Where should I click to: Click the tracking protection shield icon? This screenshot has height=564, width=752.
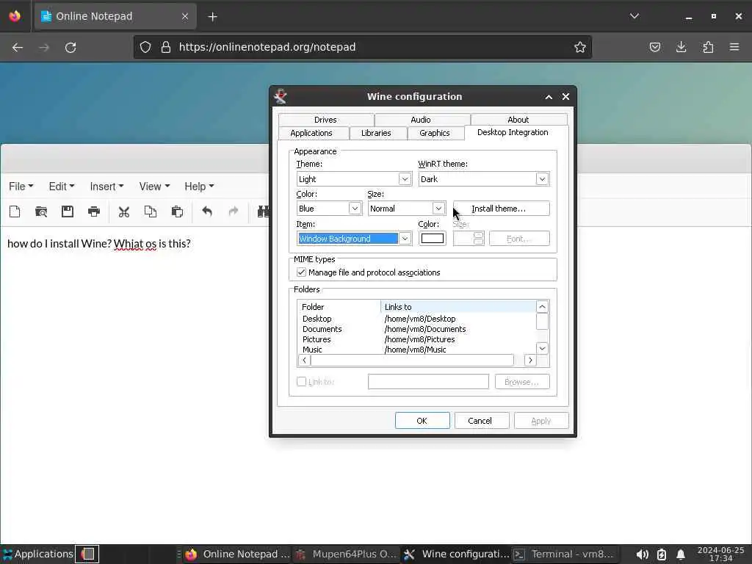click(x=145, y=47)
